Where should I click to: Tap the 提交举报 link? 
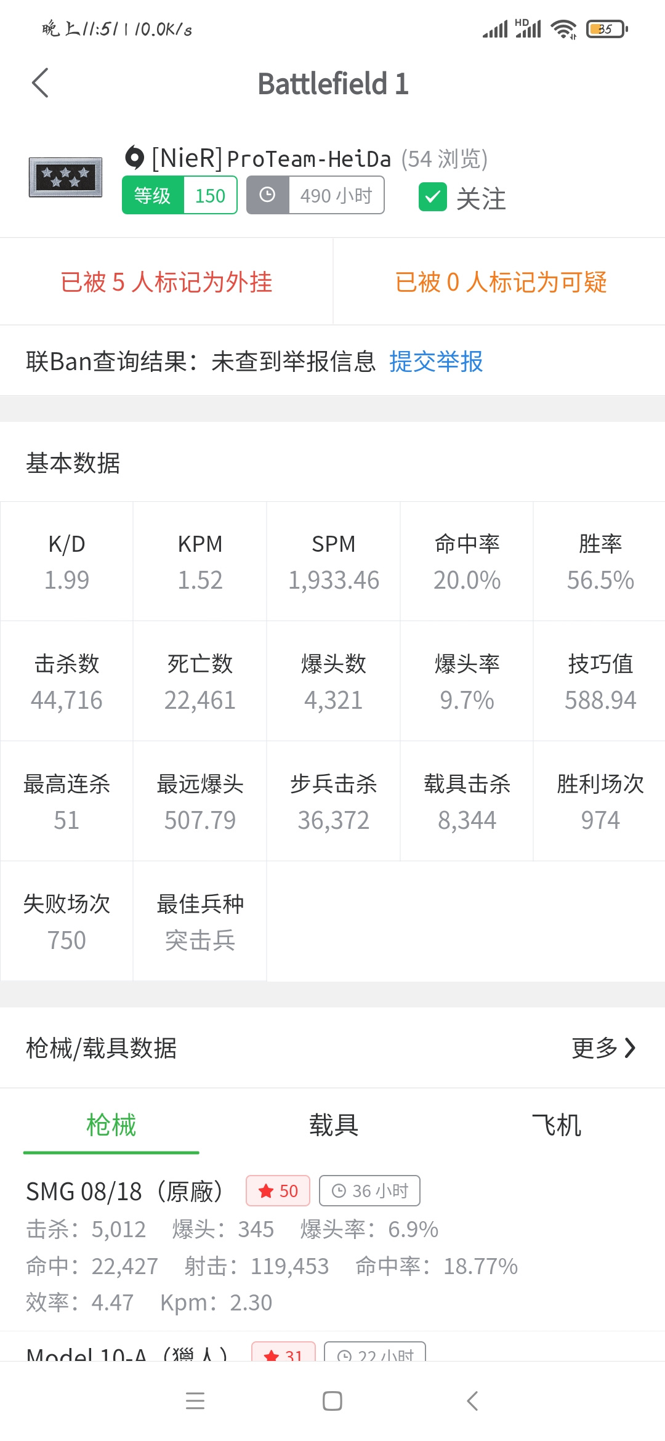coord(436,361)
